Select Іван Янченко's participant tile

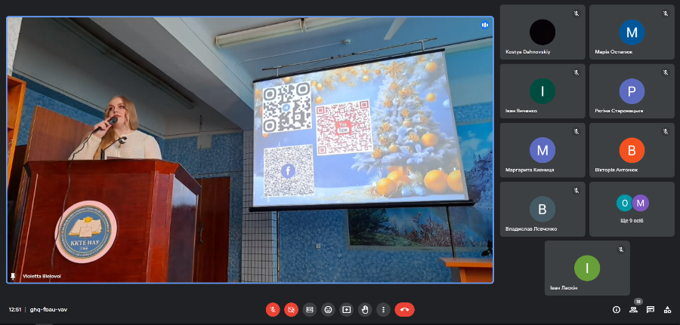pyautogui.click(x=542, y=91)
